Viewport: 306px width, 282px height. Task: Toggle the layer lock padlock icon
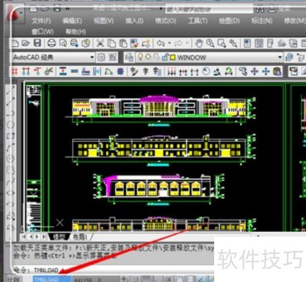click(165, 58)
